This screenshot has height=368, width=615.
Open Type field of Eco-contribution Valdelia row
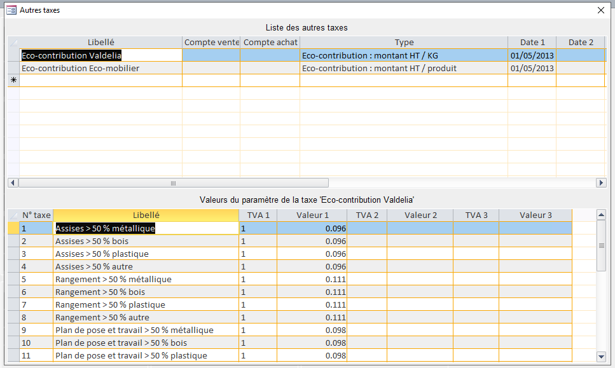404,55
